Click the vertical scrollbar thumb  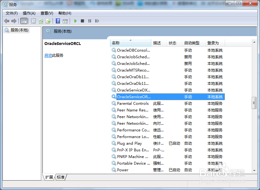[x=254, y=103]
